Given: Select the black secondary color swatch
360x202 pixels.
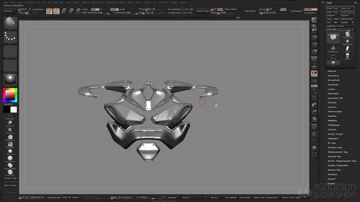Looking at the screenshot, I should (x=6, y=110).
